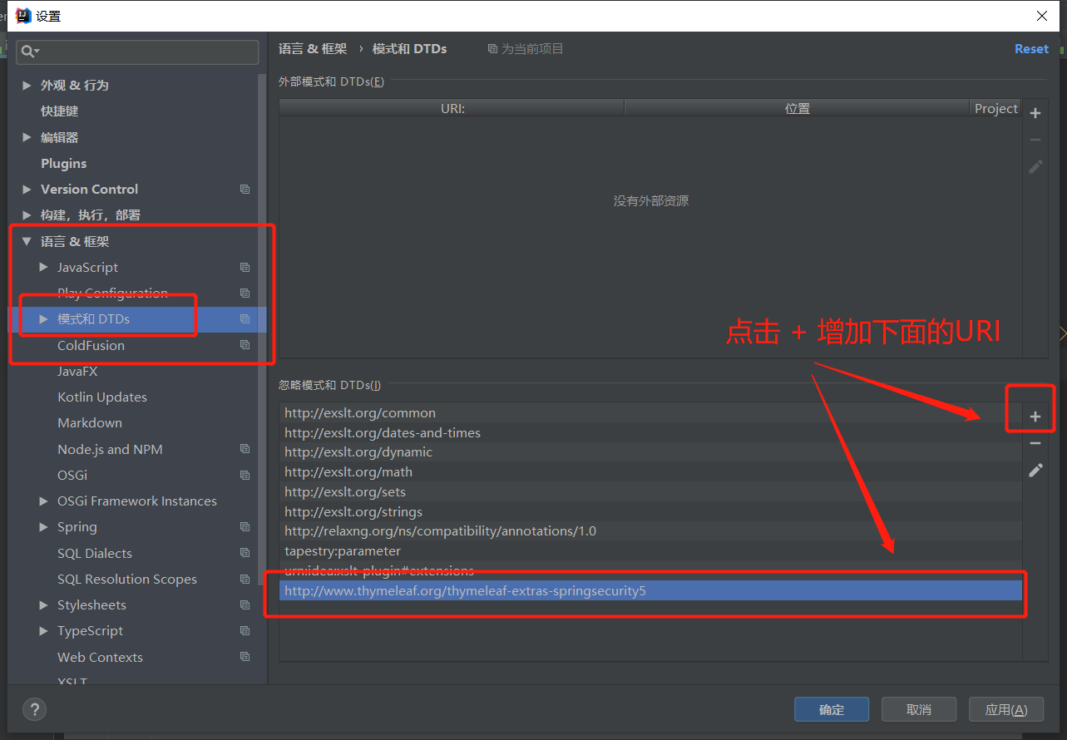Viewport: 1067px width, 740px height.
Task: Expand the JavaScript settings node
Action: pyautogui.click(x=44, y=268)
